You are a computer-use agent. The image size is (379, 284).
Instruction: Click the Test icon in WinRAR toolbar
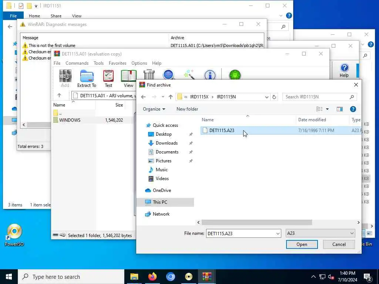click(108, 78)
